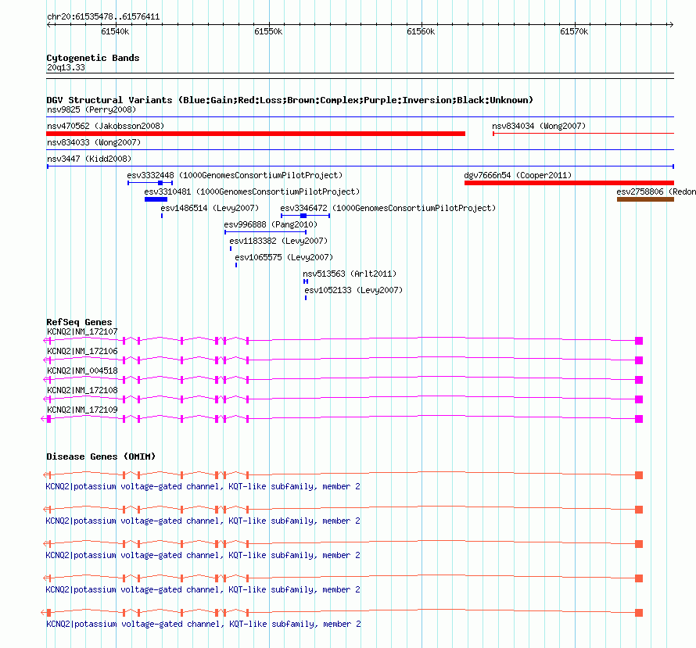Open variant dgv7666n54 (Cooper2011) label
696x648 pixels.
pyautogui.click(x=518, y=175)
